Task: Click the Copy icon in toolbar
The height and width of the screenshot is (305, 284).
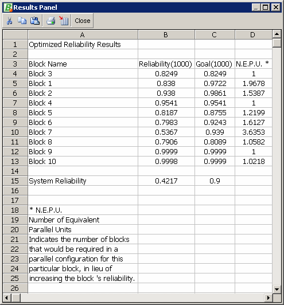Action: [22, 21]
